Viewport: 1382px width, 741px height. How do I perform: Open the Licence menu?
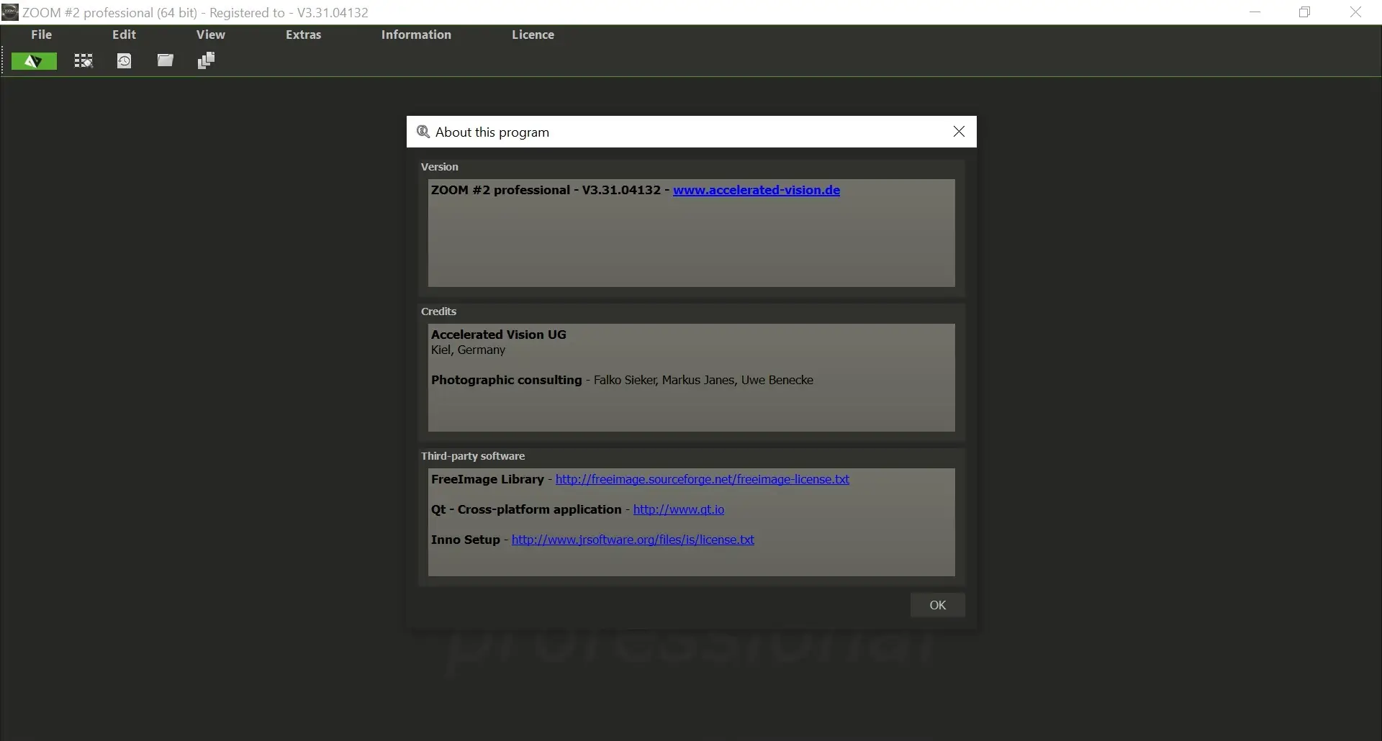point(533,35)
